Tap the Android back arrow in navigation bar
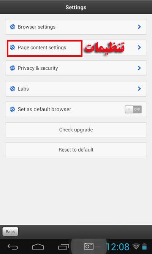Image resolution: width=152 pixels, height=254 pixels. click(13, 247)
